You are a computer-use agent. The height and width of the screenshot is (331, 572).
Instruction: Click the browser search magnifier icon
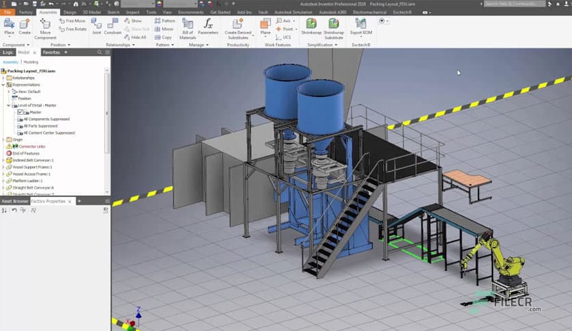[99, 52]
